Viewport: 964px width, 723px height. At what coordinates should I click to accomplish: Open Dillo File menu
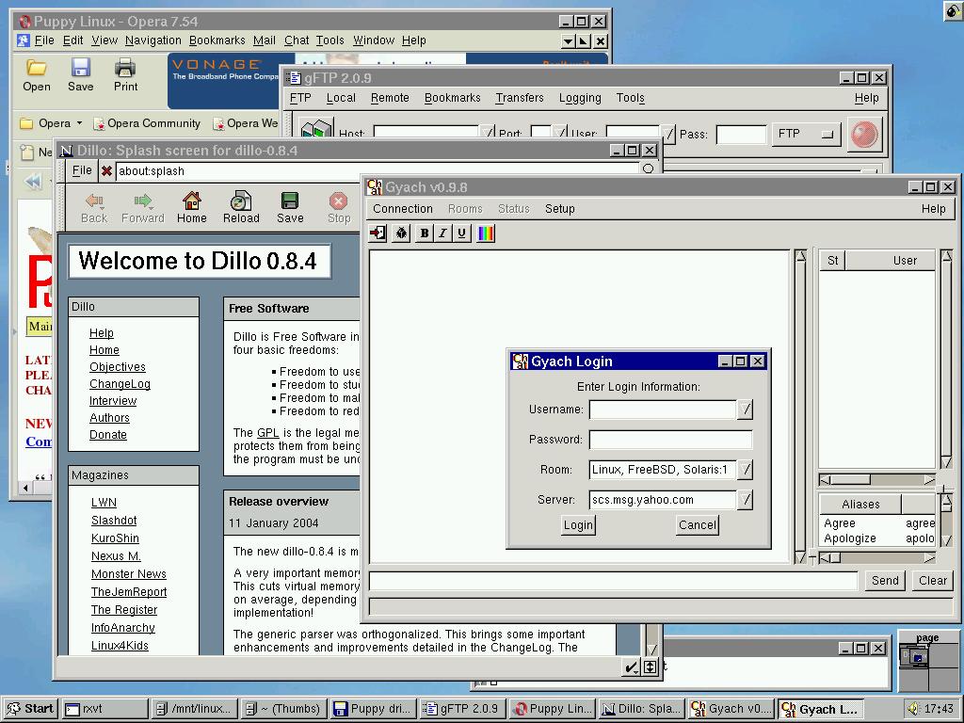[82, 170]
